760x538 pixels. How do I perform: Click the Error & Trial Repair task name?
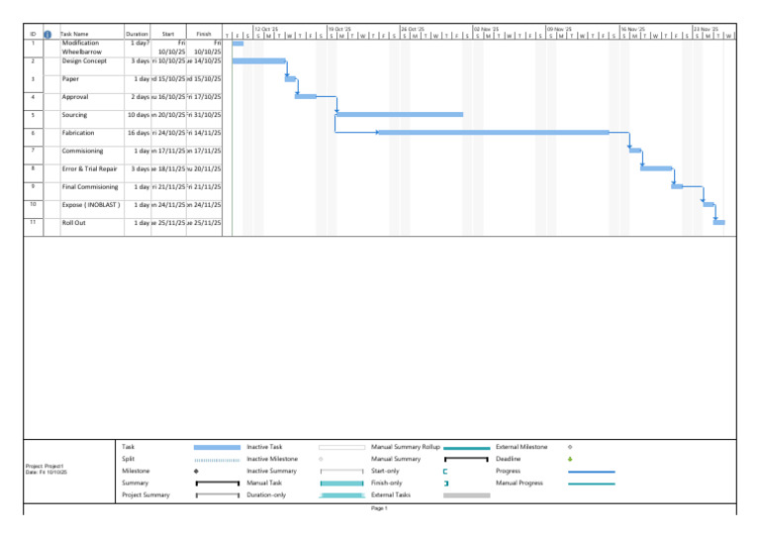pos(90,168)
